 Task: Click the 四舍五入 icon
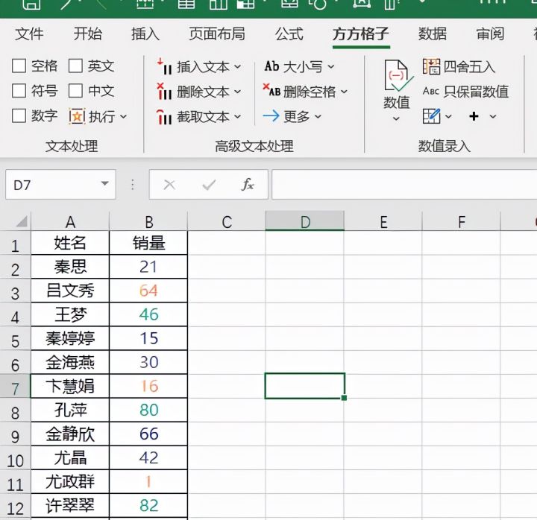[431, 66]
